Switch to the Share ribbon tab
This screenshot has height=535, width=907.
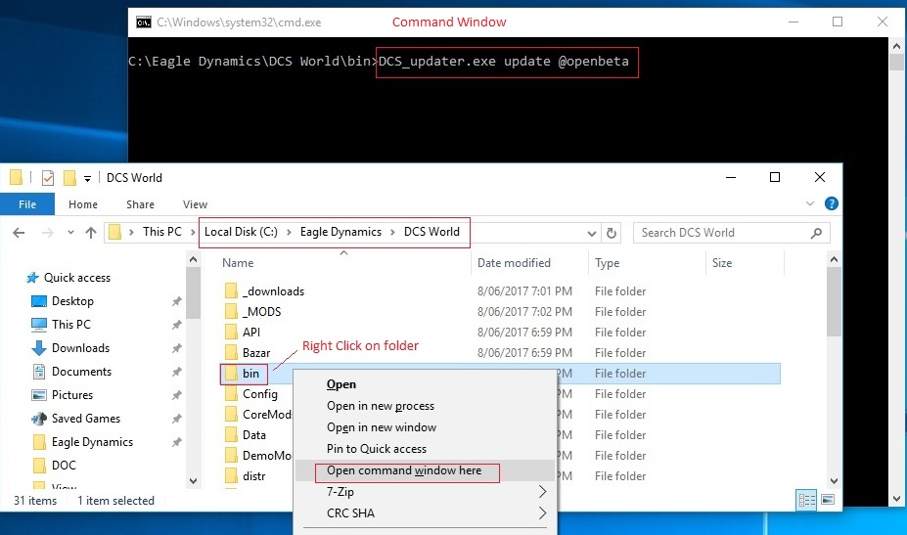click(140, 204)
